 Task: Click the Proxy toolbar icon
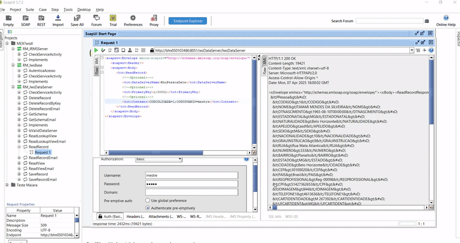click(154, 21)
